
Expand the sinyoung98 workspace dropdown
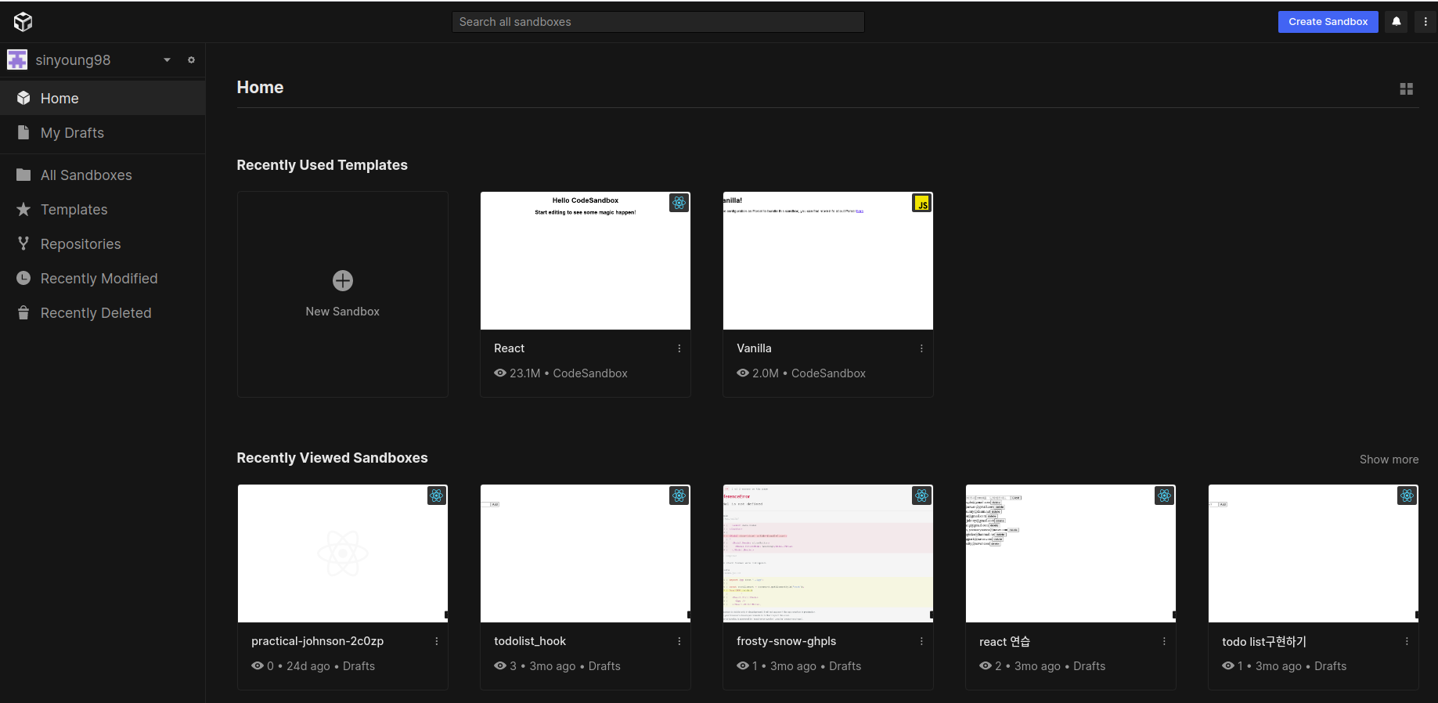pyautogui.click(x=167, y=60)
